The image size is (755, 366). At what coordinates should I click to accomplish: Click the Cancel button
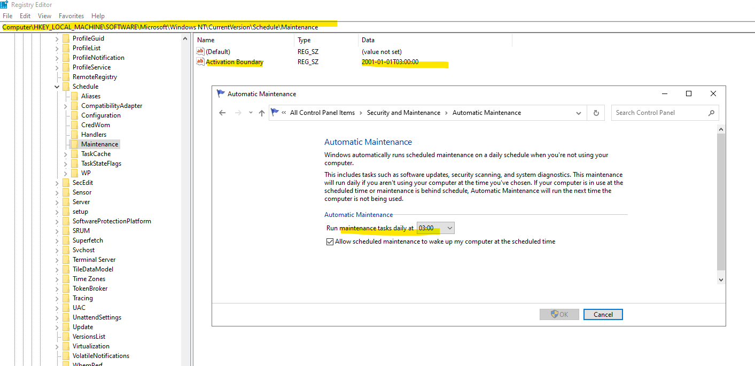coord(603,315)
